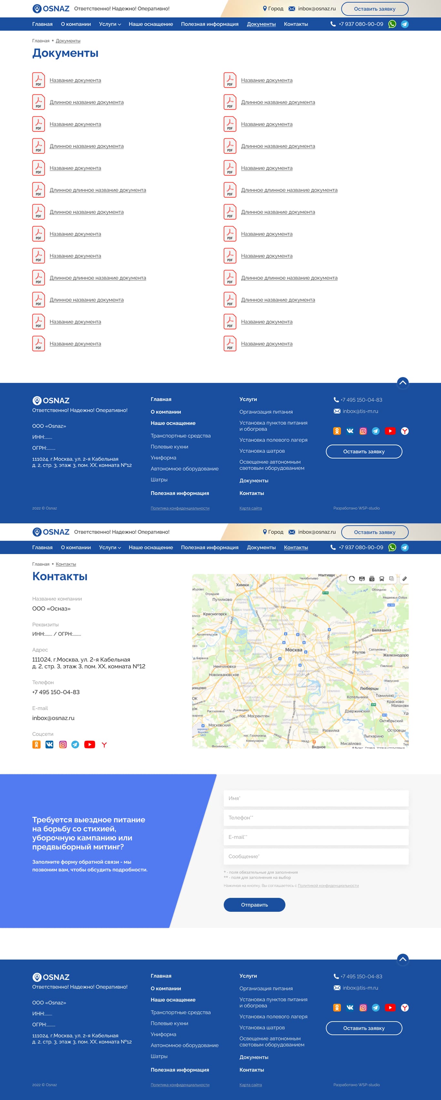441x1100 pixels.
Task: Open YouTube icon under Соцсети in Contacts
Action: point(90,745)
